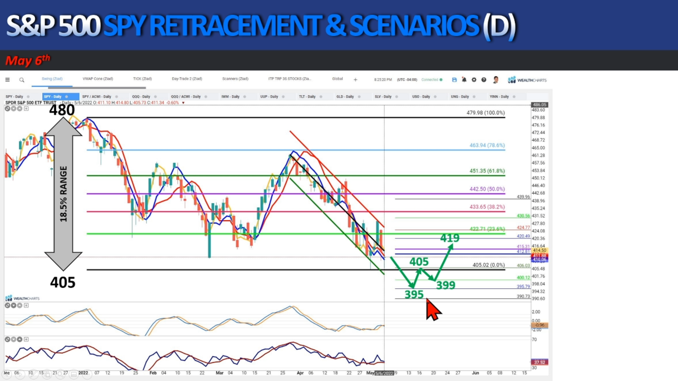Toggle the dot on IWM - Daily tab
Viewport: 678px width, 381px height.
click(245, 97)
